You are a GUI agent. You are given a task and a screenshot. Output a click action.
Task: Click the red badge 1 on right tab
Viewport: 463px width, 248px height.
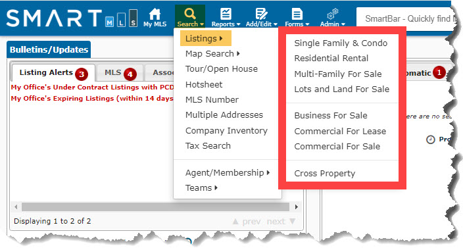[439, 72]
